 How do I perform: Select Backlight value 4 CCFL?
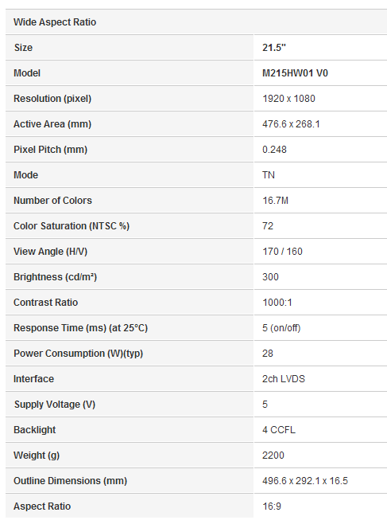[x=279, y=430]
